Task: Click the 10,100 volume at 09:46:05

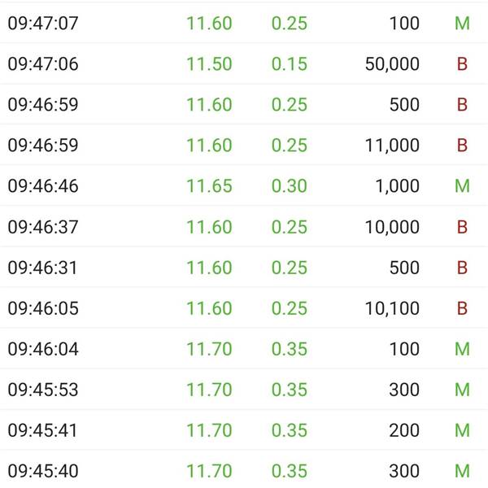Action: 392,309
